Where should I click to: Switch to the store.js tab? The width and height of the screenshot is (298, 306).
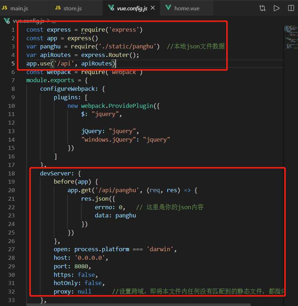(x=76, y=8)
